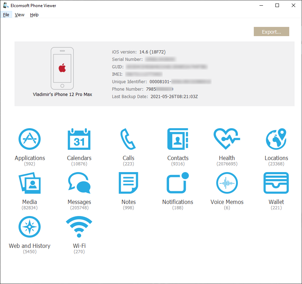Click the Elcomsoft Phone Viewer title bar icon
Screen dimensions: 302x284
click(6, 5)
